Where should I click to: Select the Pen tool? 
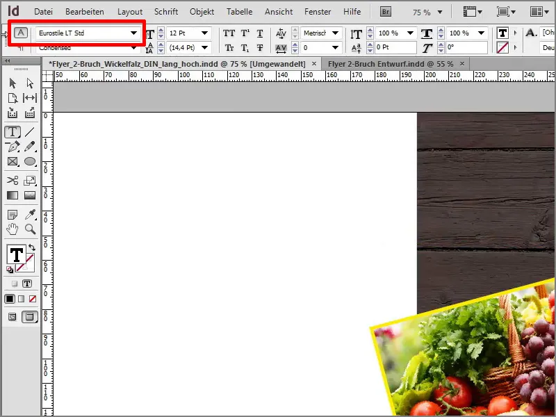(x=13, y=147)
